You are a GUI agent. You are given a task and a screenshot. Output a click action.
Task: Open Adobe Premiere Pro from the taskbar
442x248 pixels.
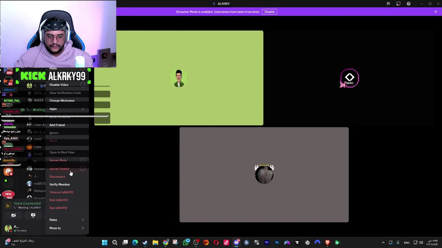[267, 242]
